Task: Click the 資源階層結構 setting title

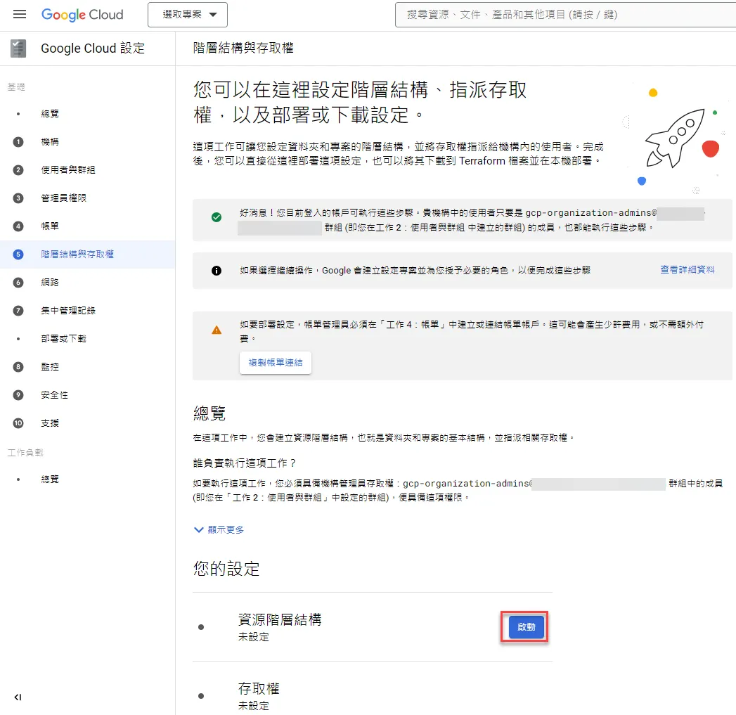Action: click(280, 620)
